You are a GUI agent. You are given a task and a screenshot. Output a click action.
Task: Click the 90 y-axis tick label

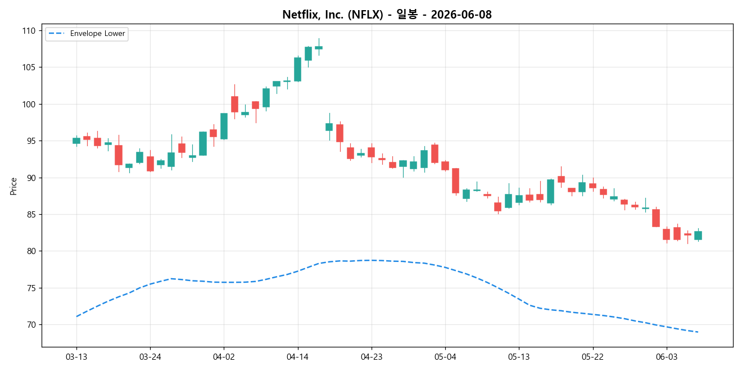(32, 178)
